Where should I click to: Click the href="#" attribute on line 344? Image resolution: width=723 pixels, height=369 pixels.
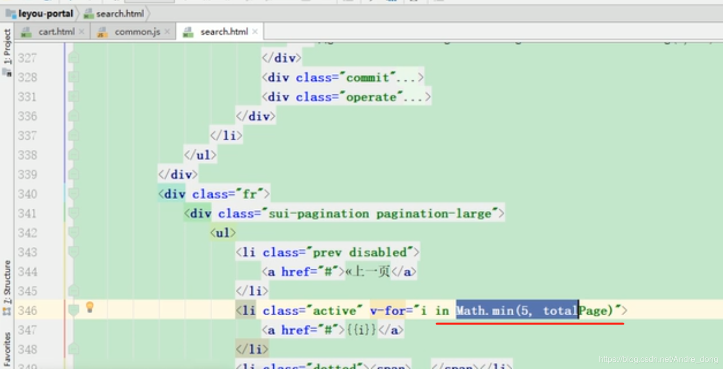pos(310,272)
